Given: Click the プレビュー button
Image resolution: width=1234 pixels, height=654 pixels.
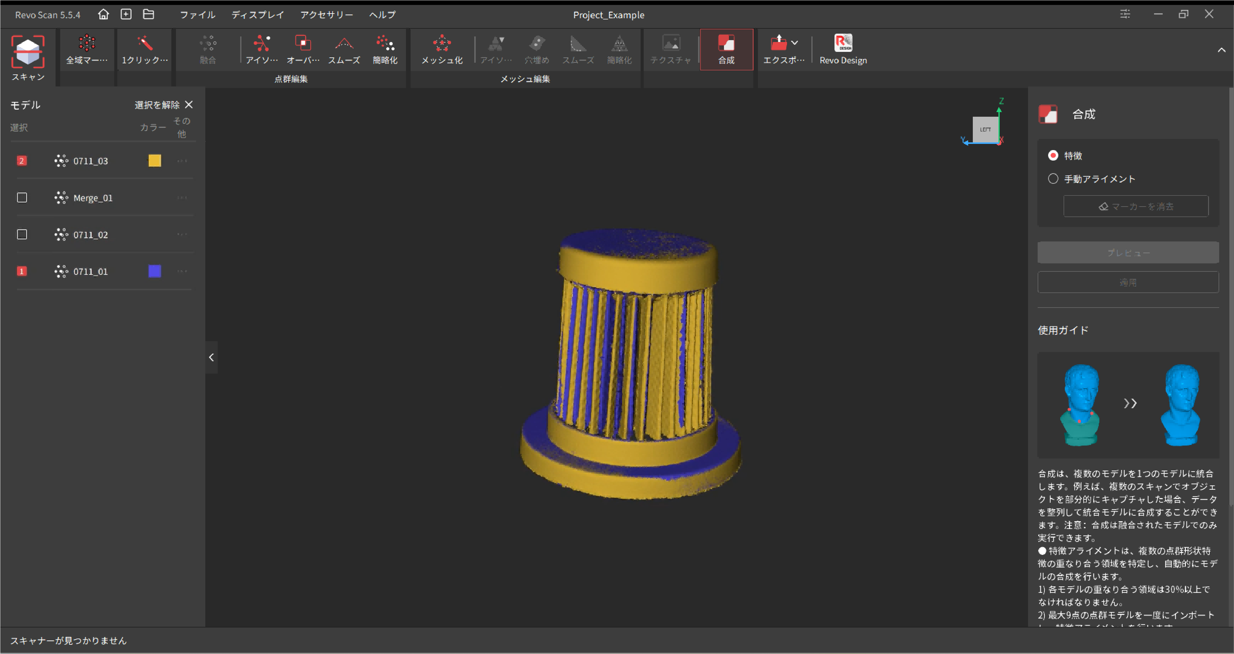Looking at the screenshot, I should click(1128, 253).
